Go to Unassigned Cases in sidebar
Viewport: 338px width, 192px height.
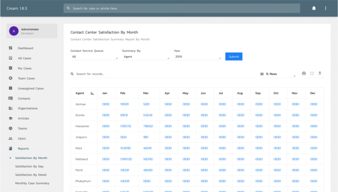pos(30,88)
